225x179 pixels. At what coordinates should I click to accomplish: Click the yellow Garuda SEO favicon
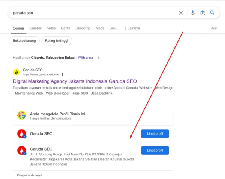(16, 72)
